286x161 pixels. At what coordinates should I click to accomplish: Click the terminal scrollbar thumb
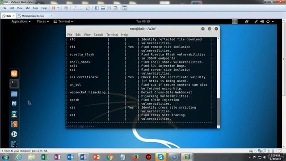coord(218,111)
